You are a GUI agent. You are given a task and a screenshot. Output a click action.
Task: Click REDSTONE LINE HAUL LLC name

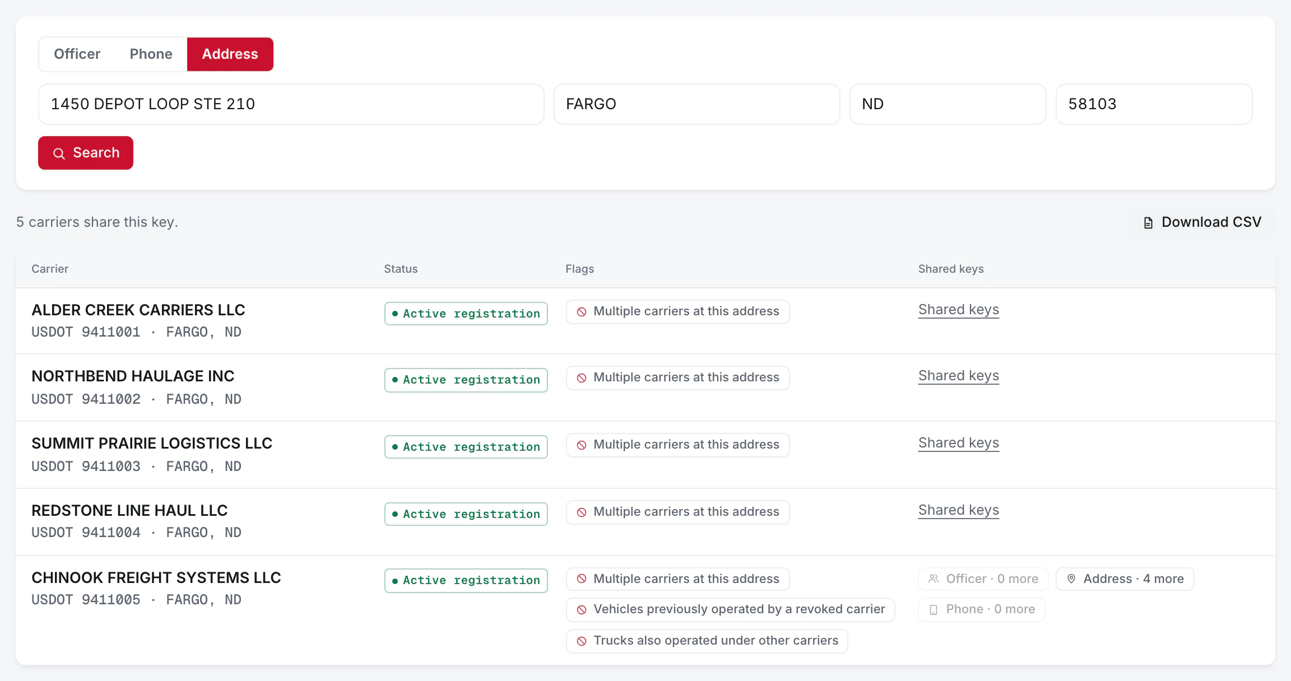tap(129, 510)
